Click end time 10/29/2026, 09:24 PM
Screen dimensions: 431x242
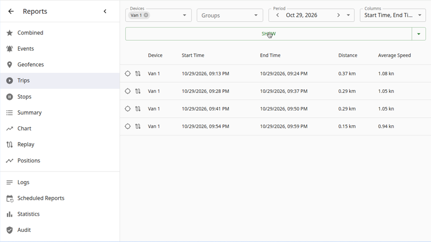click(x=284, y=74)
